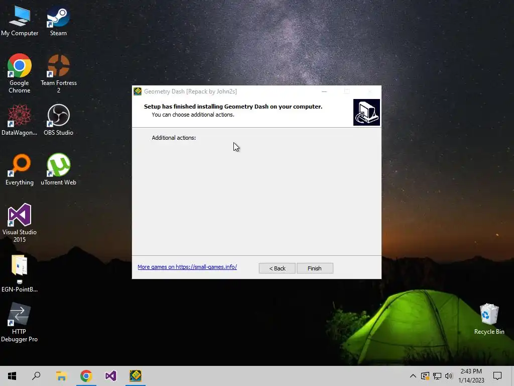The width and height of the screenshot is (514, 386).
Task: Select the Recycle Bin icon
Action: [x=489, y=319]
